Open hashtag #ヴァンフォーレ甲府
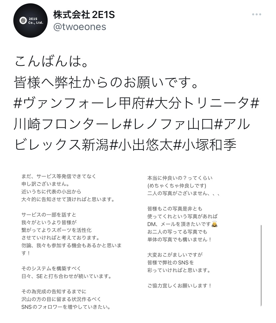The image size is (276, 323). pyautogui.click(x=80, y=103)
